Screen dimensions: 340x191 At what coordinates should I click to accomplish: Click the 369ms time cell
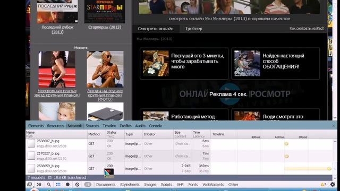204,166
